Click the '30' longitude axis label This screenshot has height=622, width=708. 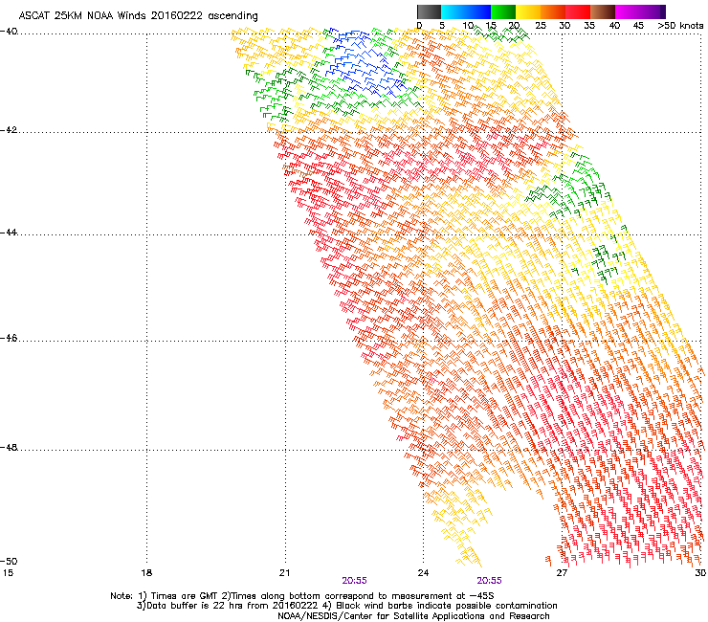[700, 573]
